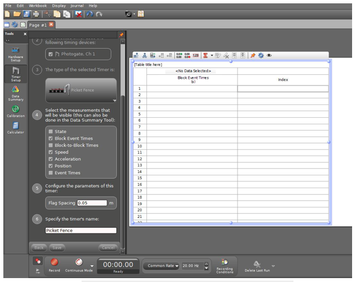This screenshot has height=282, width=356.
Task: Click the Cancel button in Timer Setup
Action: point(107,247)
